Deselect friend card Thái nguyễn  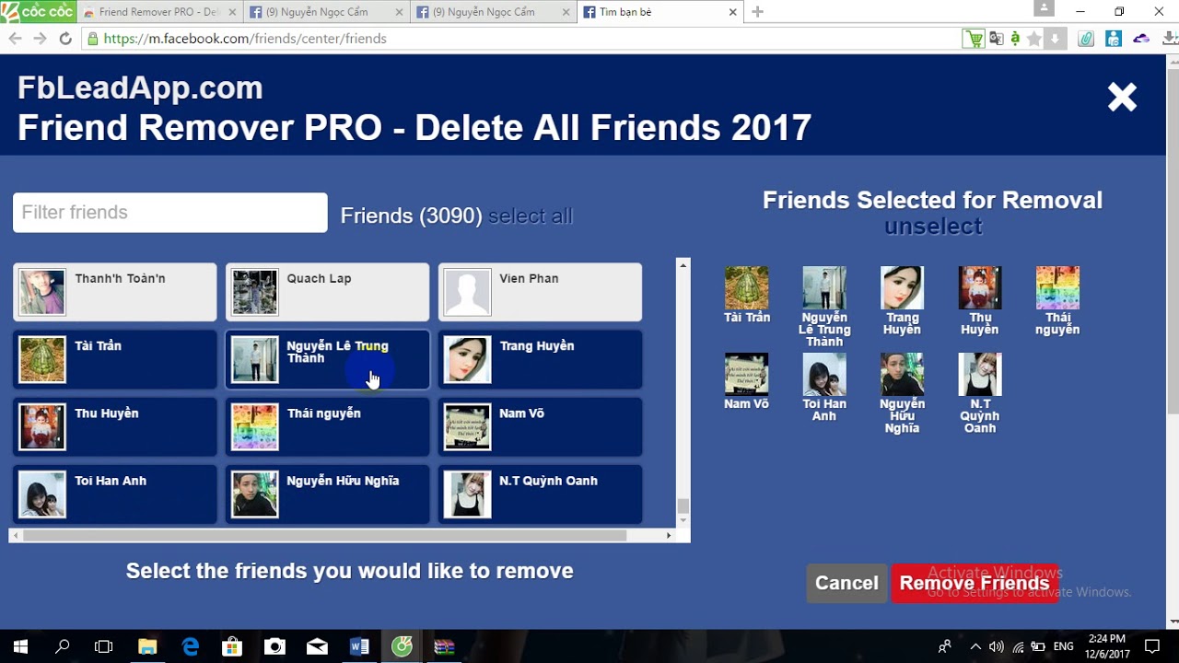328,426
